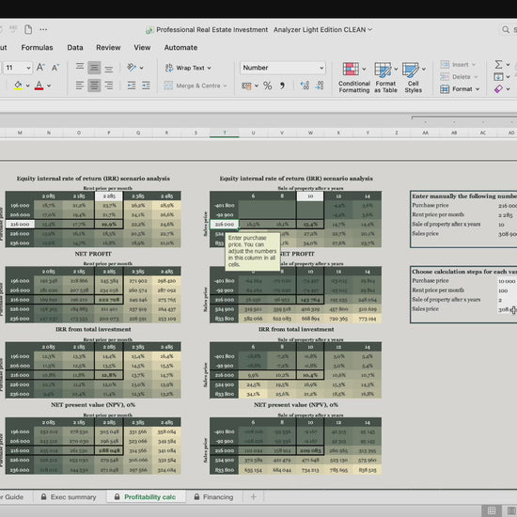Image resolution: width=517 pixels, height=517 pixels.
Task: Click the Format as Table icon
Action: (x=383, y=70)
